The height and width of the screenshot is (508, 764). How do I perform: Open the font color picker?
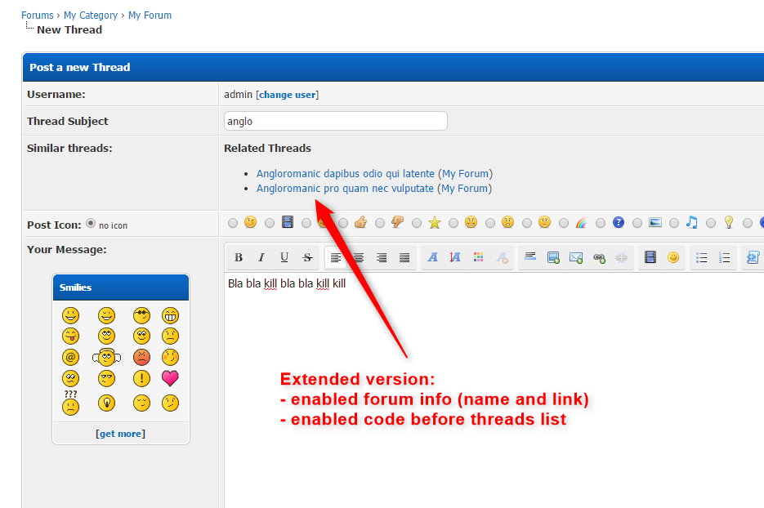[x=478, y=257]
